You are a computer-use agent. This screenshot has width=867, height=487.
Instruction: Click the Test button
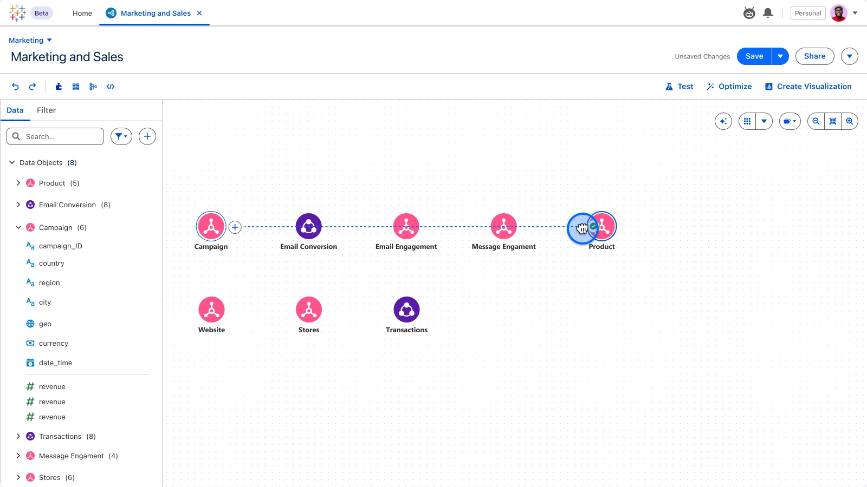pyautogui.click(x=680, y=87)
